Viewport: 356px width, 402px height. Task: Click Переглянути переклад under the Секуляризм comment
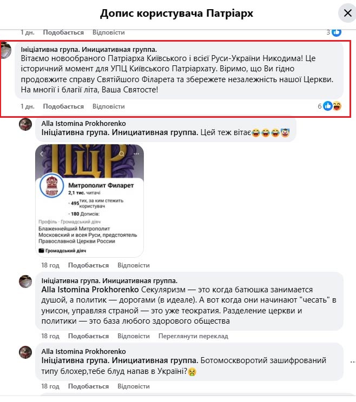pyautogui.click(x=193, y=336)
